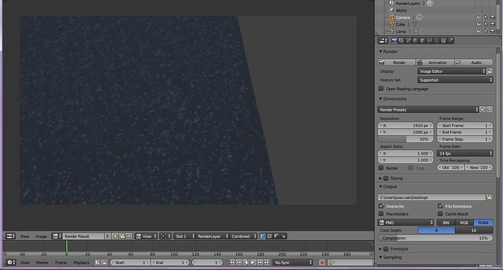Add a new image with the plus icon
This screenshot has width=503, height=270.
(115, 236)
